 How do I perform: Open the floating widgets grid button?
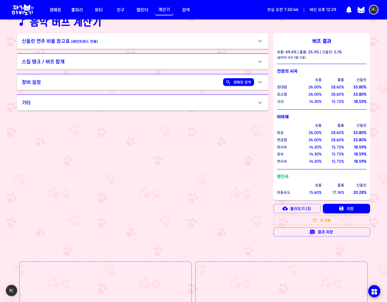coord(374,291)
